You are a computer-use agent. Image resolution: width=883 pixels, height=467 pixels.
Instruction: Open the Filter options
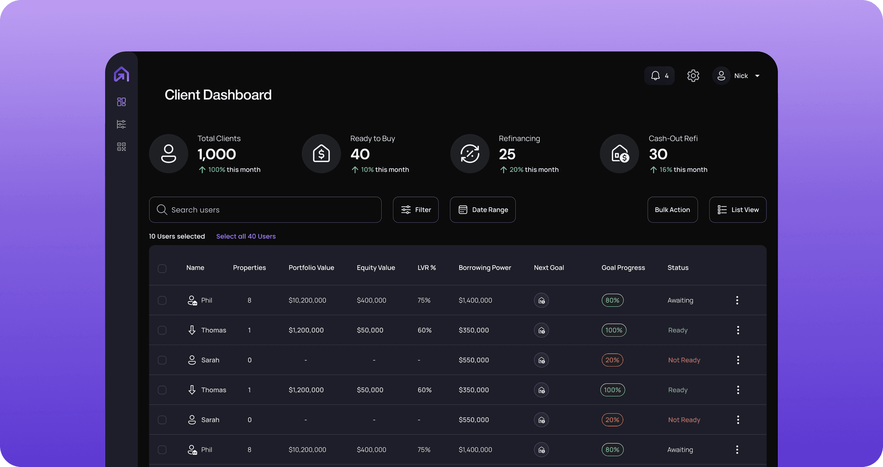tap(416, 210)
